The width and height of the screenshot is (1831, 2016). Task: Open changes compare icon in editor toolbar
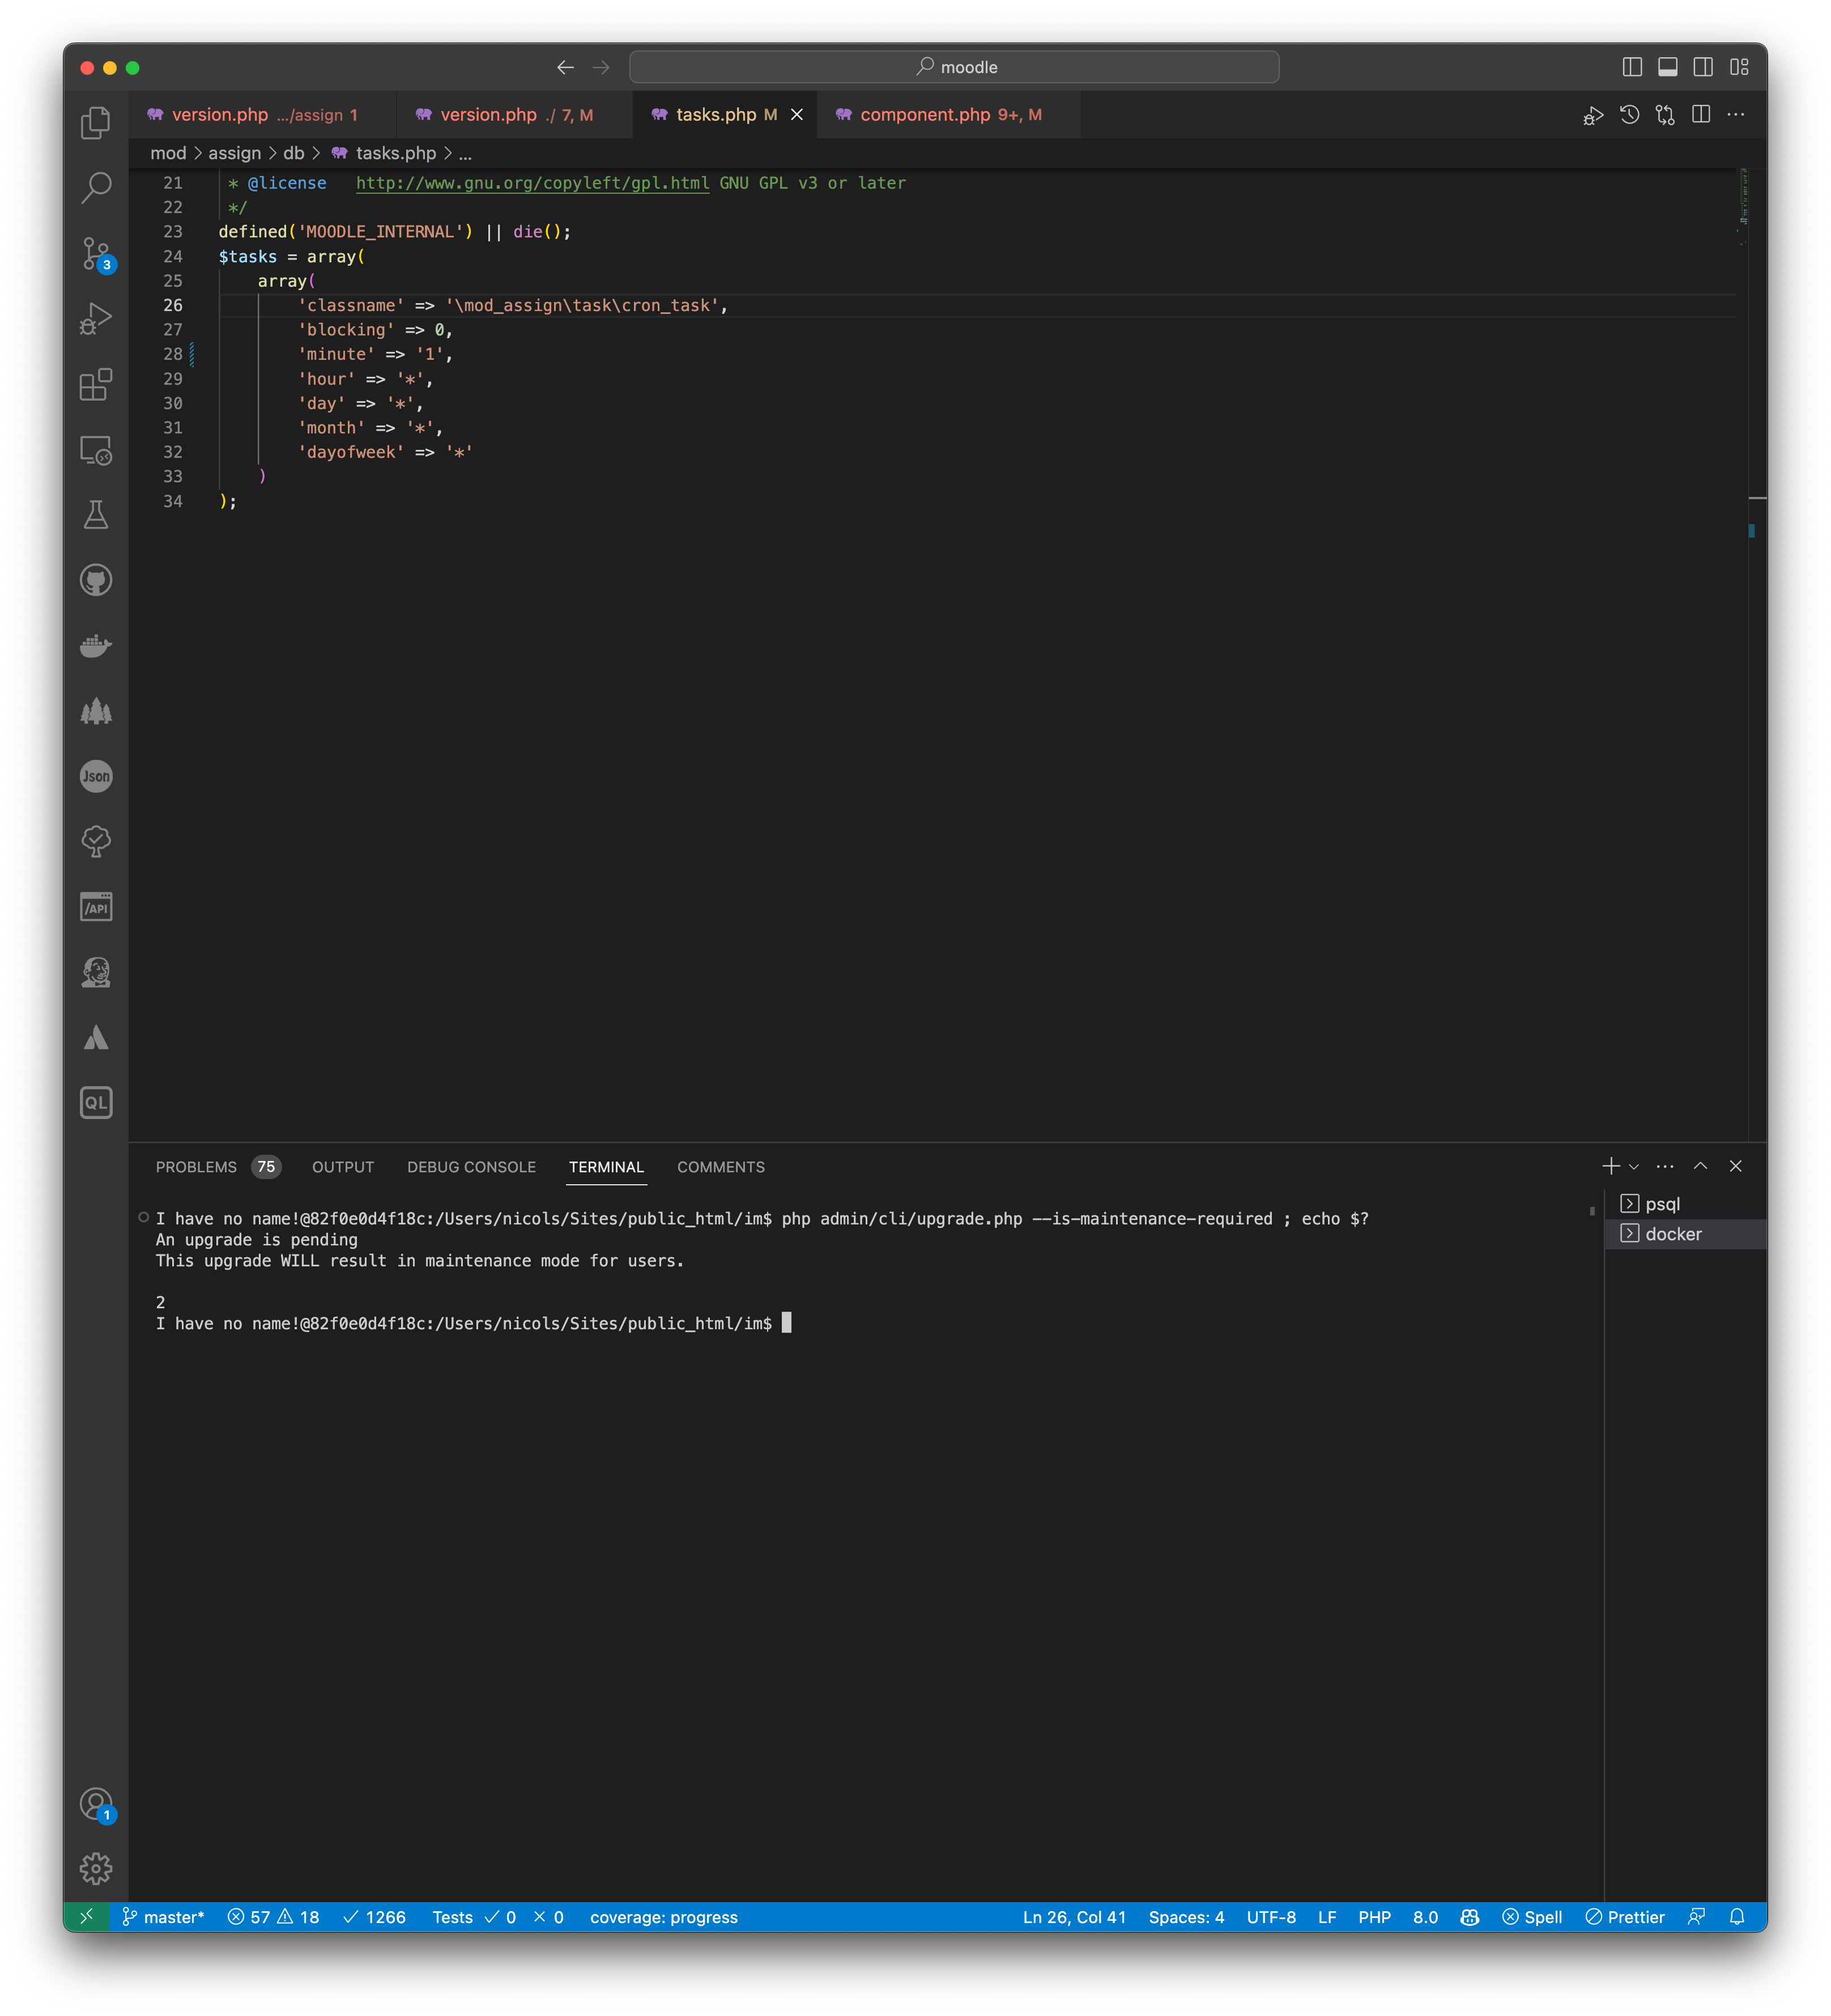point(1665,115)
